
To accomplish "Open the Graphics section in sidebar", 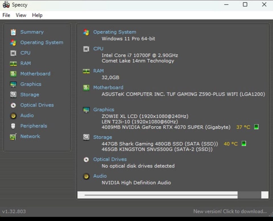I will (x=31, y=84).
